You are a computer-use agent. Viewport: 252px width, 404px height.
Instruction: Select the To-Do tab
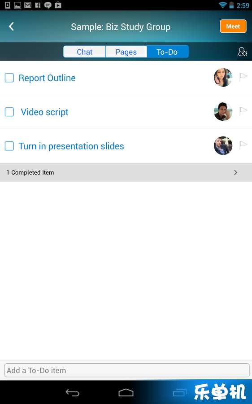(x=168, y=52)
